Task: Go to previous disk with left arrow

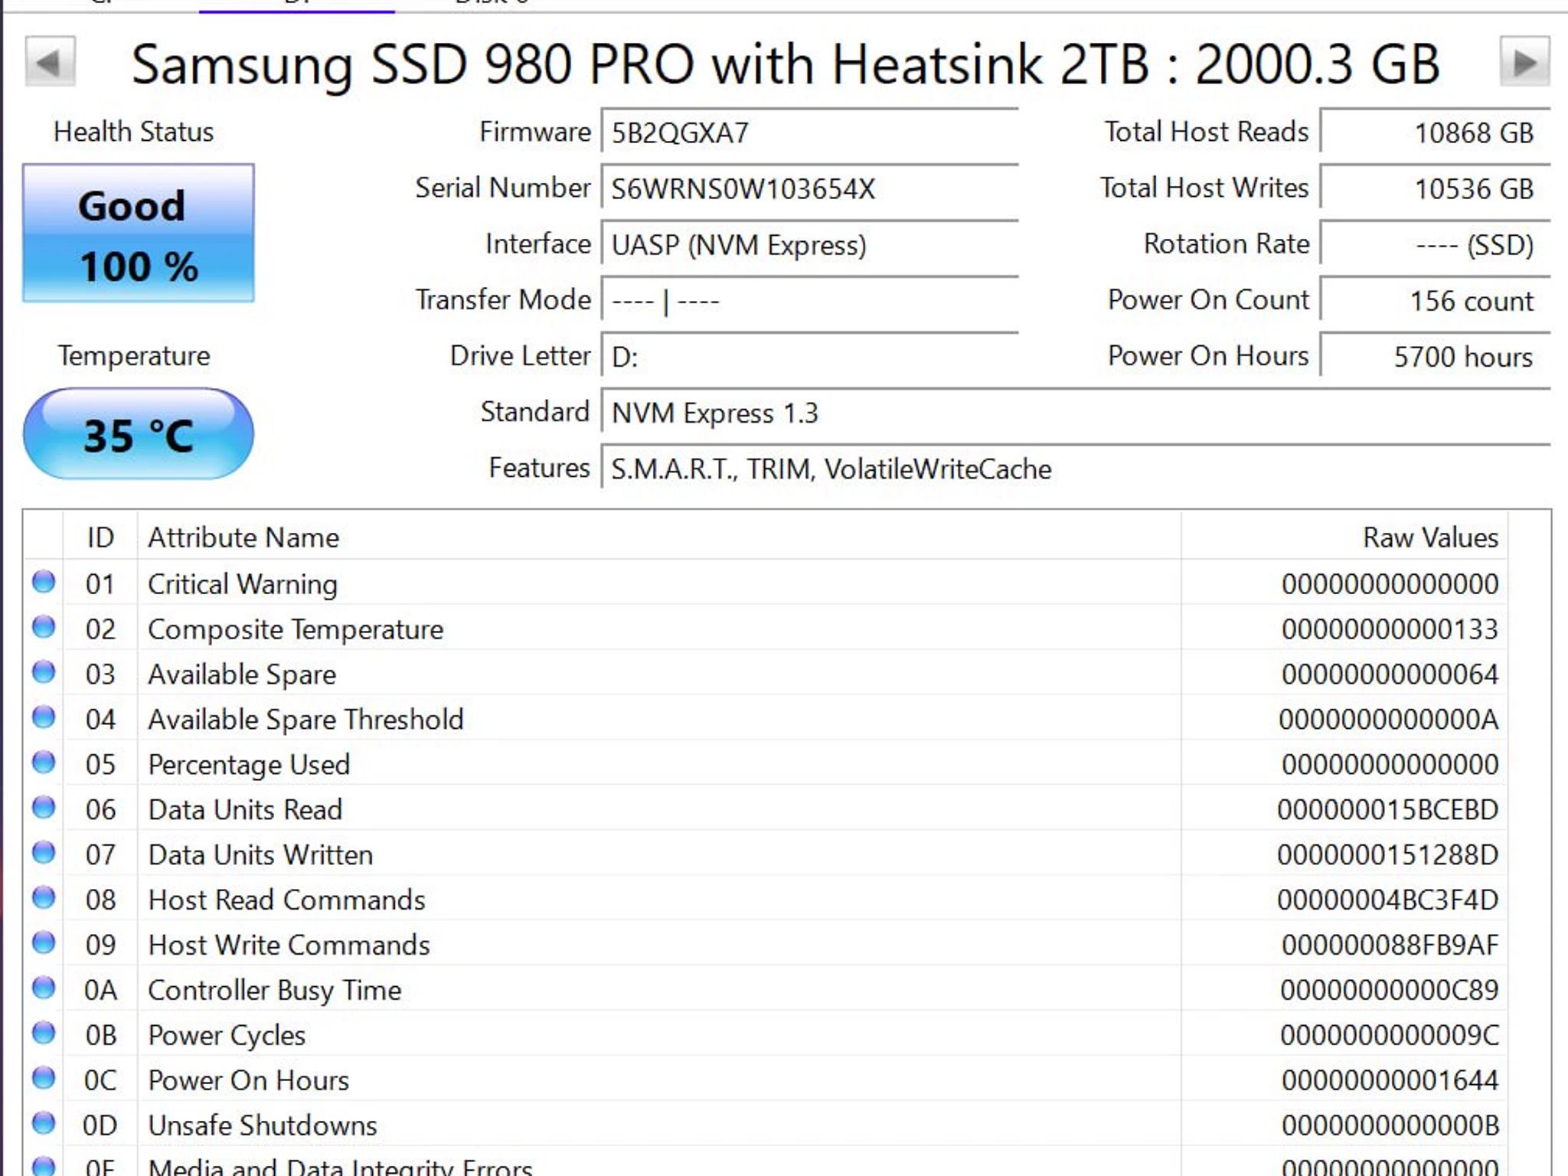Action: [51, 62]
